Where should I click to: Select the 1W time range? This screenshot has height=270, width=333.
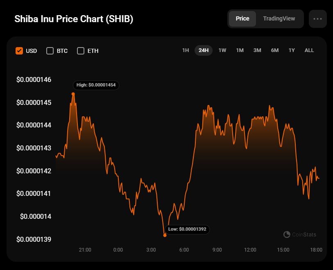coord(222,50)
